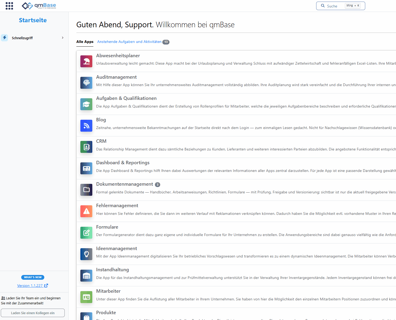Open the Auditmanagement fingerprint icon
The image size is (396, 320).
click(x=86, y=83)
